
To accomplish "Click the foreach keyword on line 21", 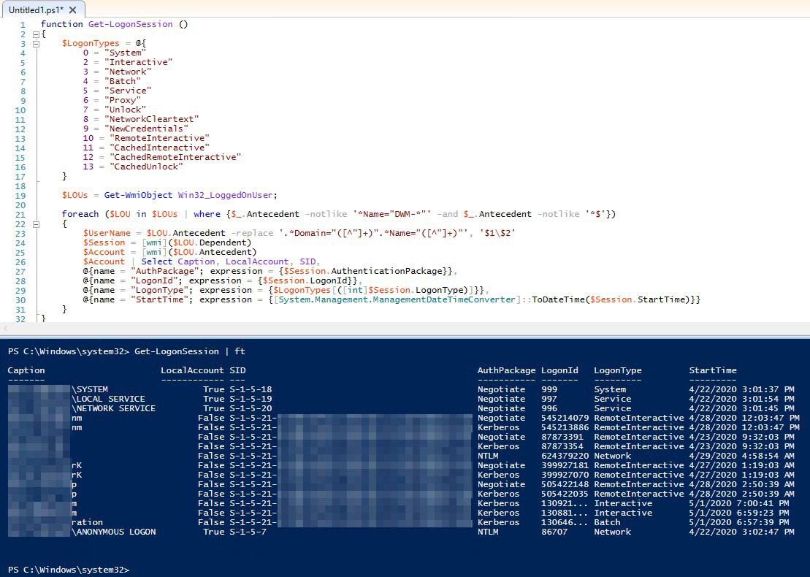I will (80, 214).
